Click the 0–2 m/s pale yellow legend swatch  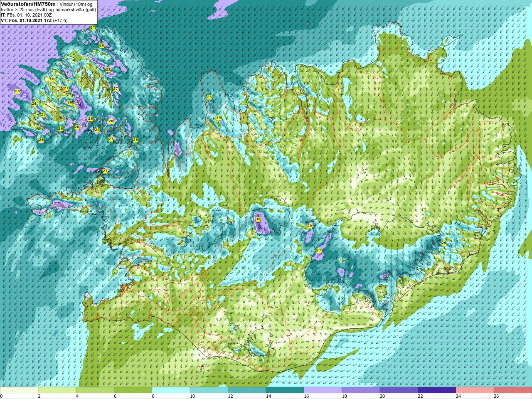(19, 390)
